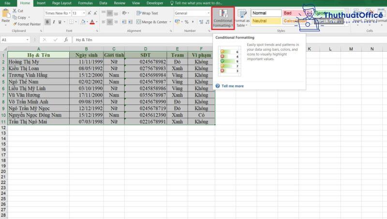
Task: Increase font size with the larger A icon
Action: coord(89,13)
